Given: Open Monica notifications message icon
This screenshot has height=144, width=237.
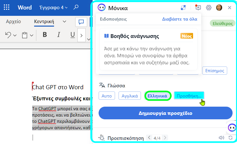Looking at the screenshot, I should (x=198, y=7).
